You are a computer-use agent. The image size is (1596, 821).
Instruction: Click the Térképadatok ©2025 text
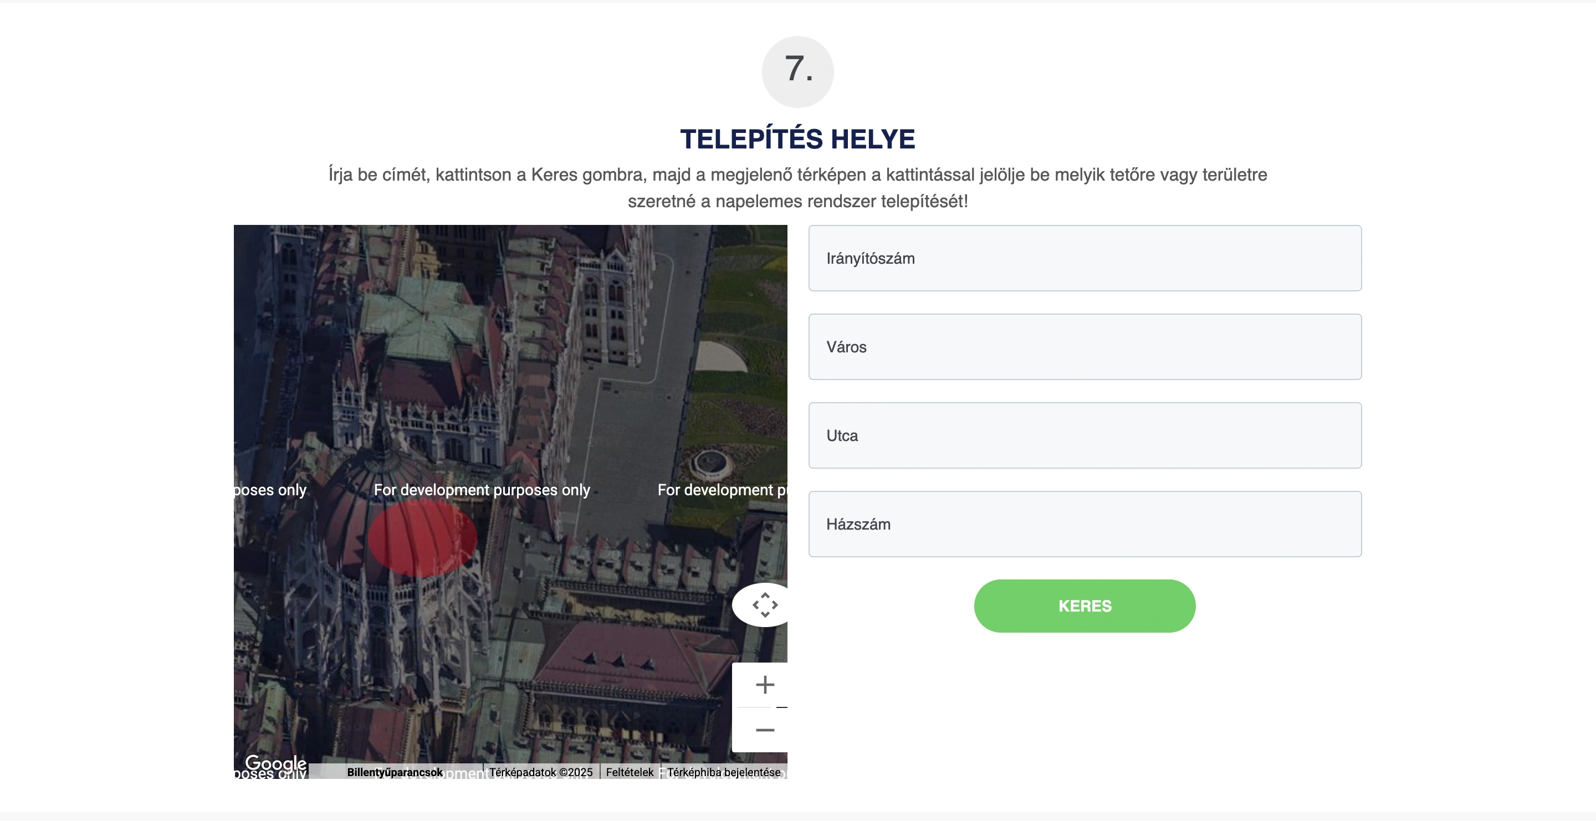tap(541, 772)
